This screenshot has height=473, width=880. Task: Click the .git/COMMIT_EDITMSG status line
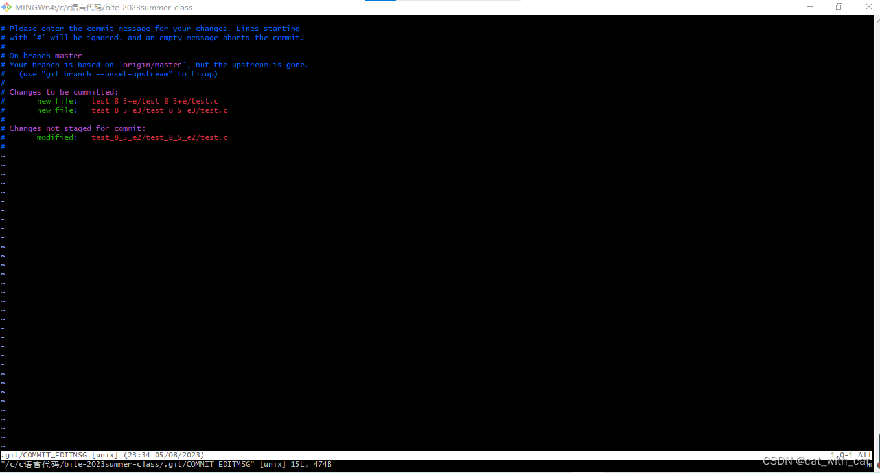click(x=436, y=455)
